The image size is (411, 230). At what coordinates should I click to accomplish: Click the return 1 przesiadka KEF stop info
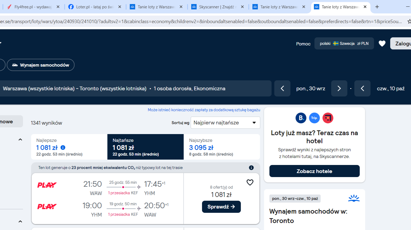[x=123, y=214]
